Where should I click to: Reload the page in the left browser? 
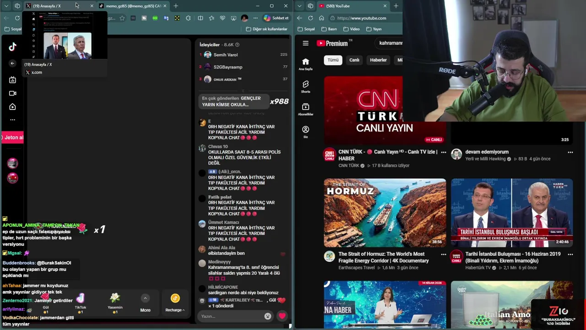pos(17,18)
